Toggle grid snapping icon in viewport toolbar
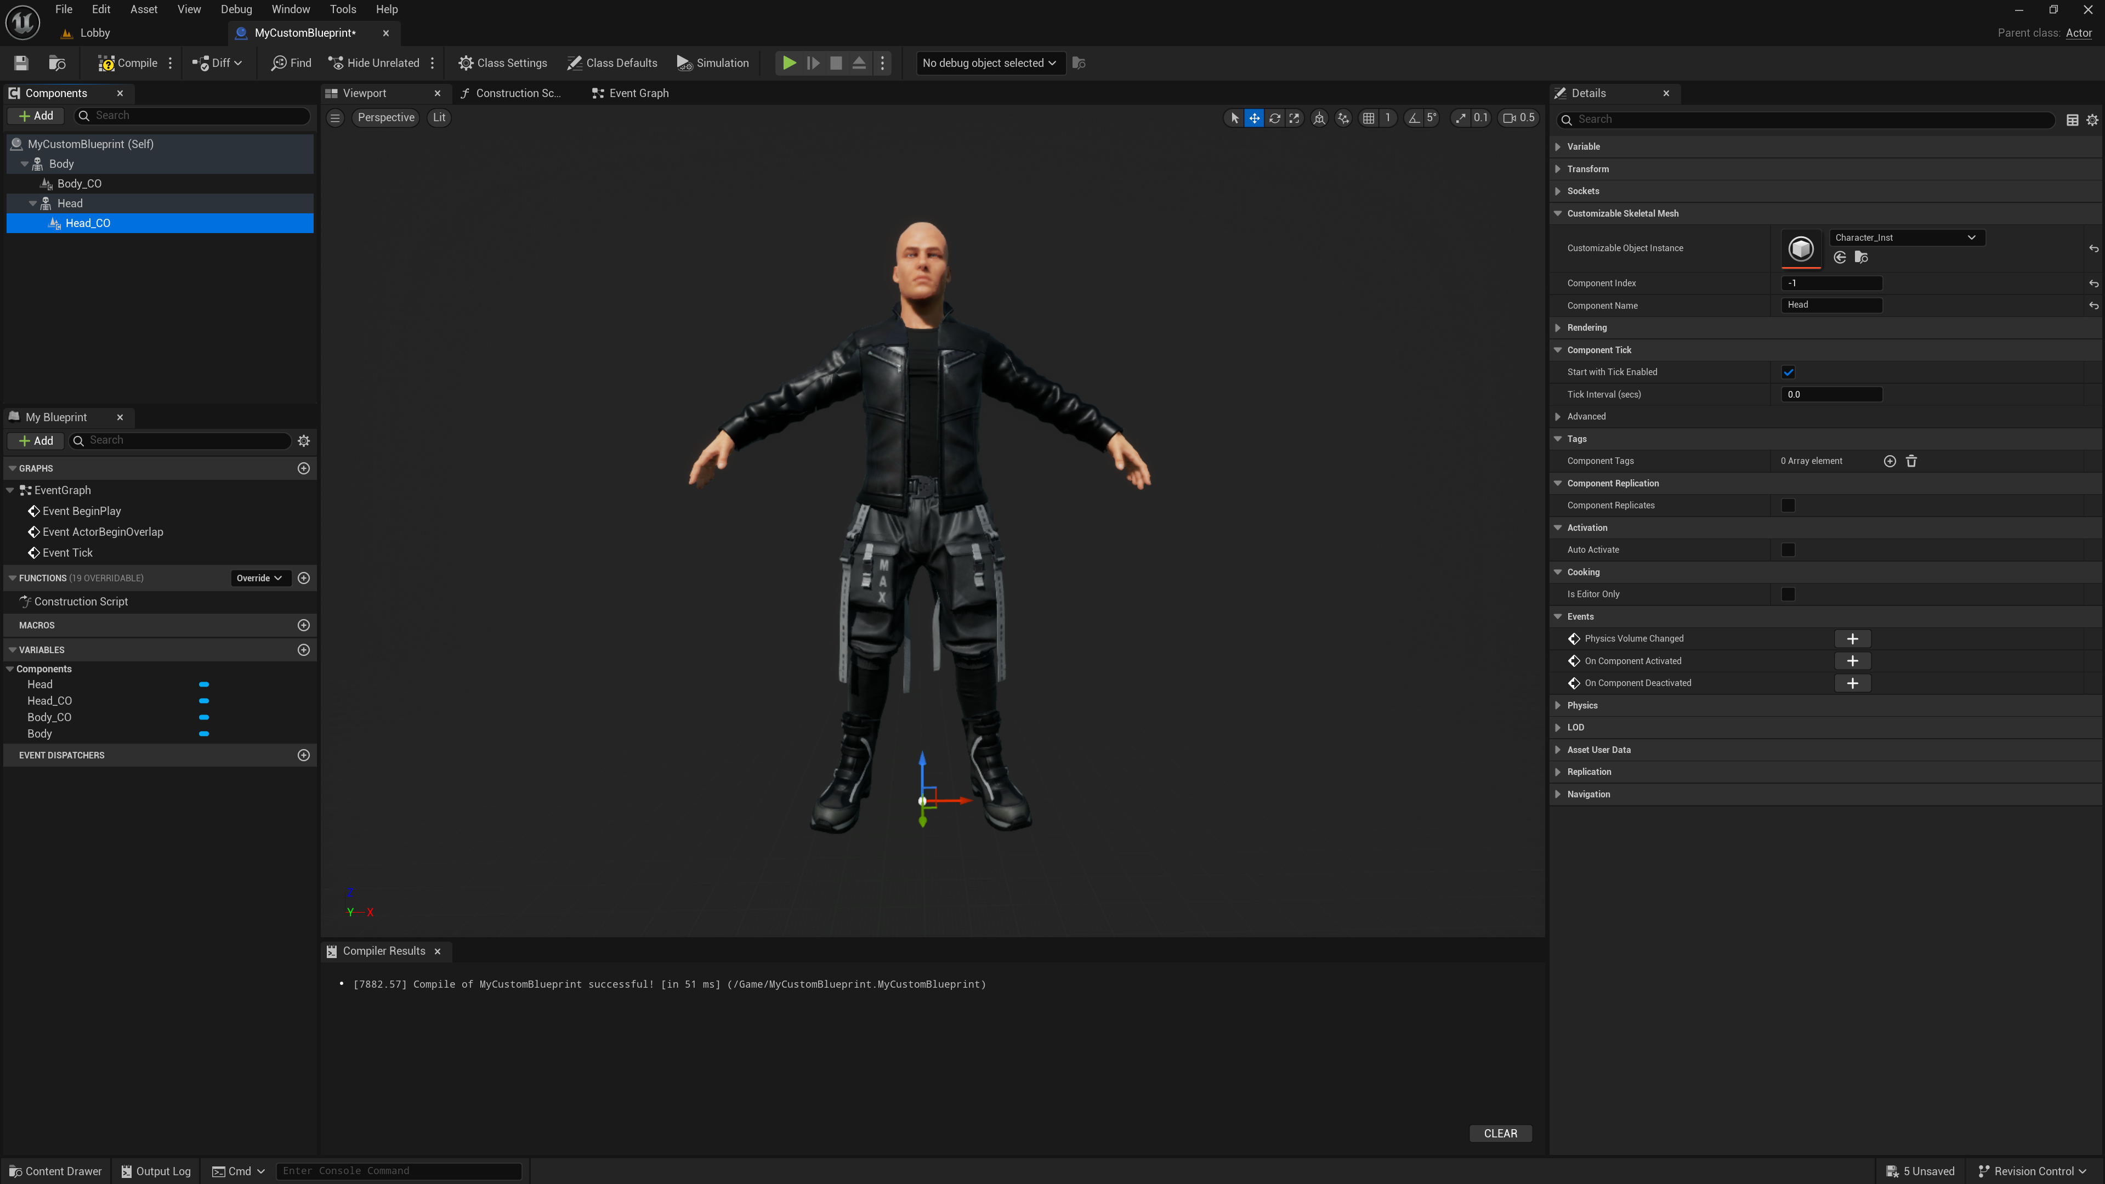 pyautogui.click(x=1368, y=118)
